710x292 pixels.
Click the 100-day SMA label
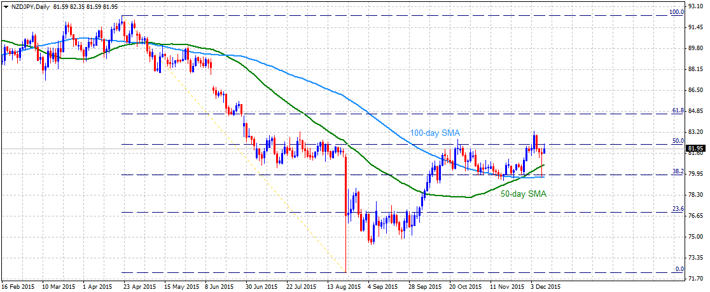point(435,133)
